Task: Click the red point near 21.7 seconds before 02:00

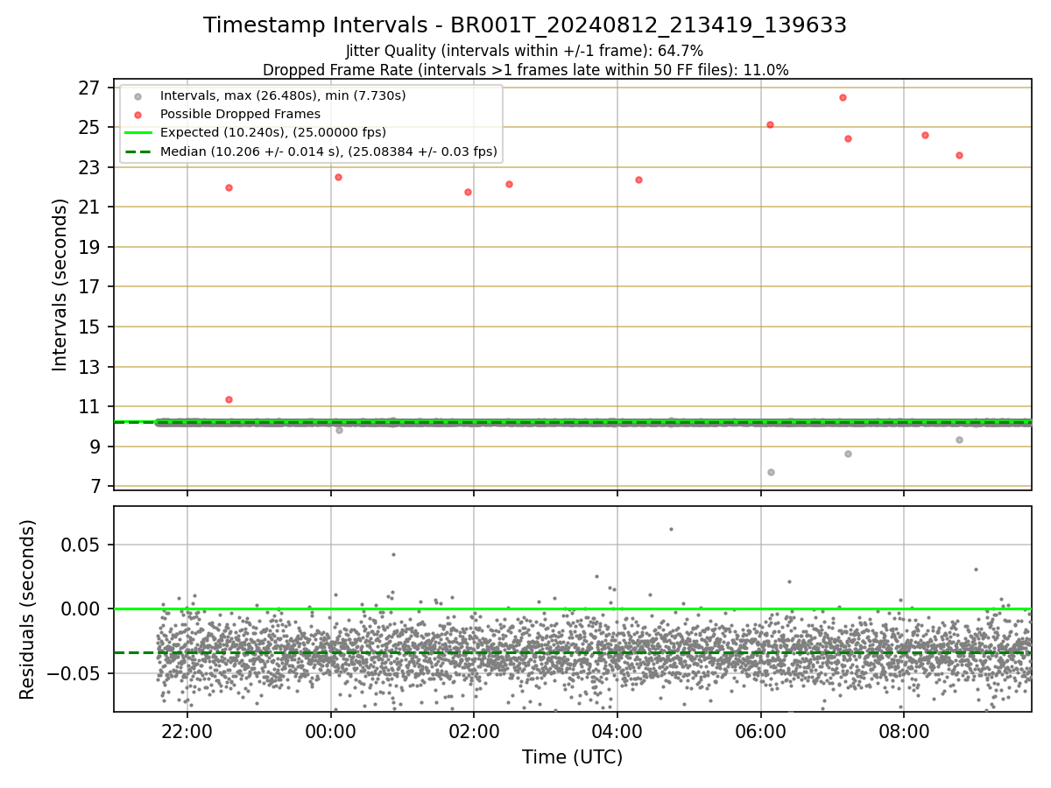Action: tap(468, 192)
